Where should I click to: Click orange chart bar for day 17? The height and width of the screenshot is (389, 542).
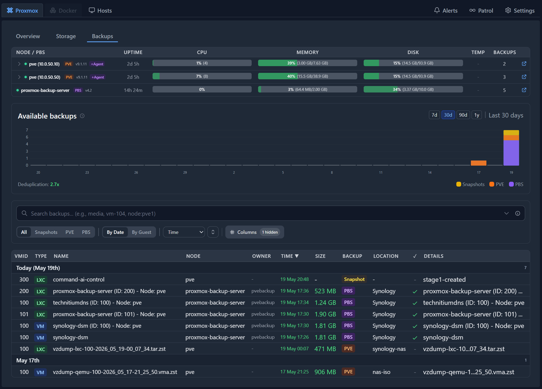point(478,163)
